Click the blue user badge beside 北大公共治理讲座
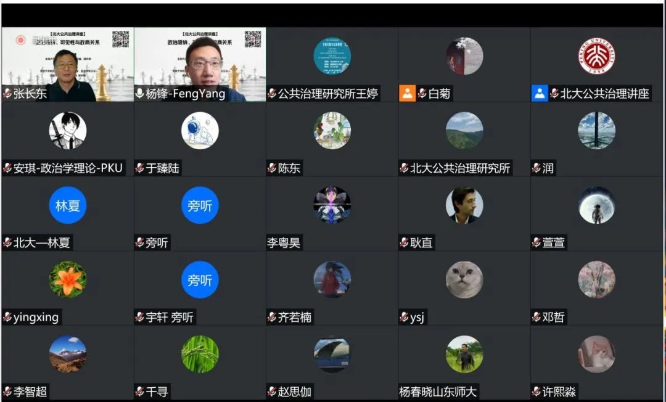The width and height of the screenshot is (666, 402). (x=540, y=94)
